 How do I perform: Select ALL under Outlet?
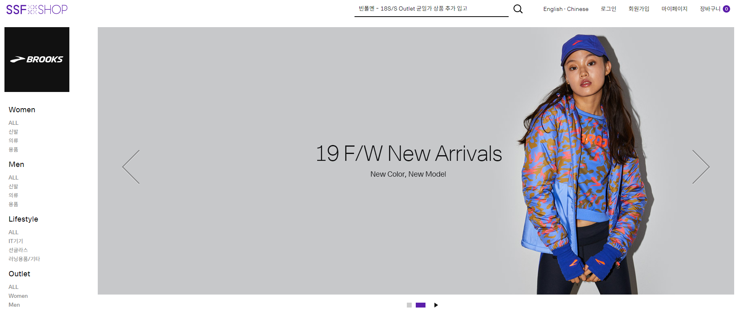tap(13, 287)
